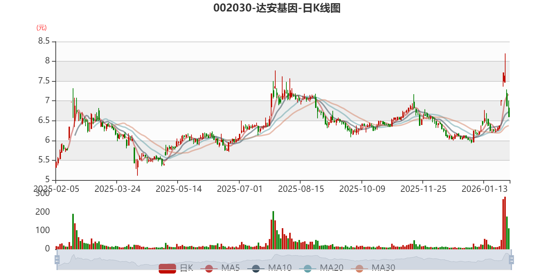Screen dimensions: 554x277
Task: Click the 2026-01-13 date axis label
Action: tap(484, 189)
